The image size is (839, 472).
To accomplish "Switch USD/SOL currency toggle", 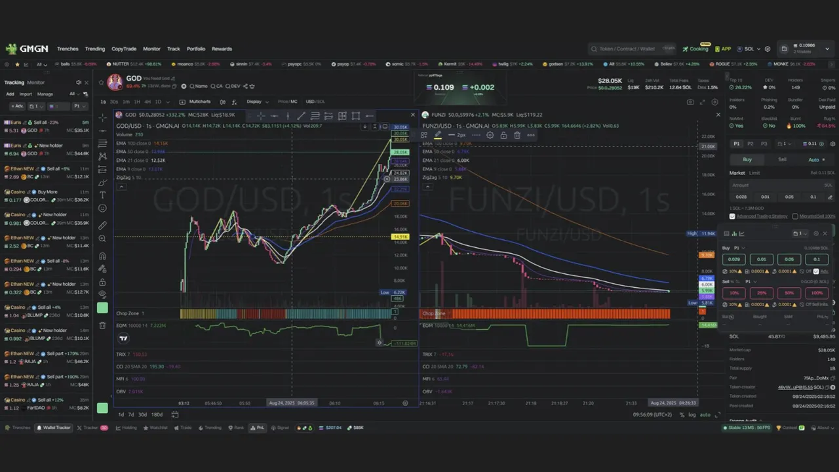I will pos(315,102).
